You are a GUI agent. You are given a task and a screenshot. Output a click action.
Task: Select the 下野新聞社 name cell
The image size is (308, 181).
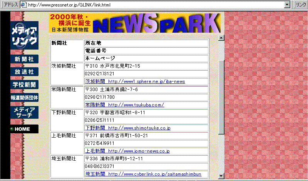pyautogui.click(x=67, y=120)
